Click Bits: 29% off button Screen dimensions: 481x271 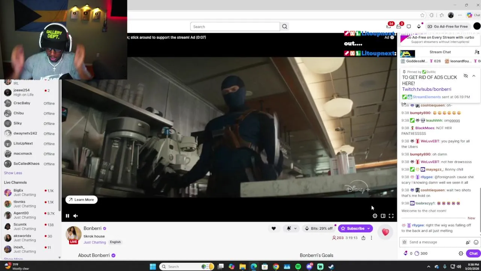point(318,228)
